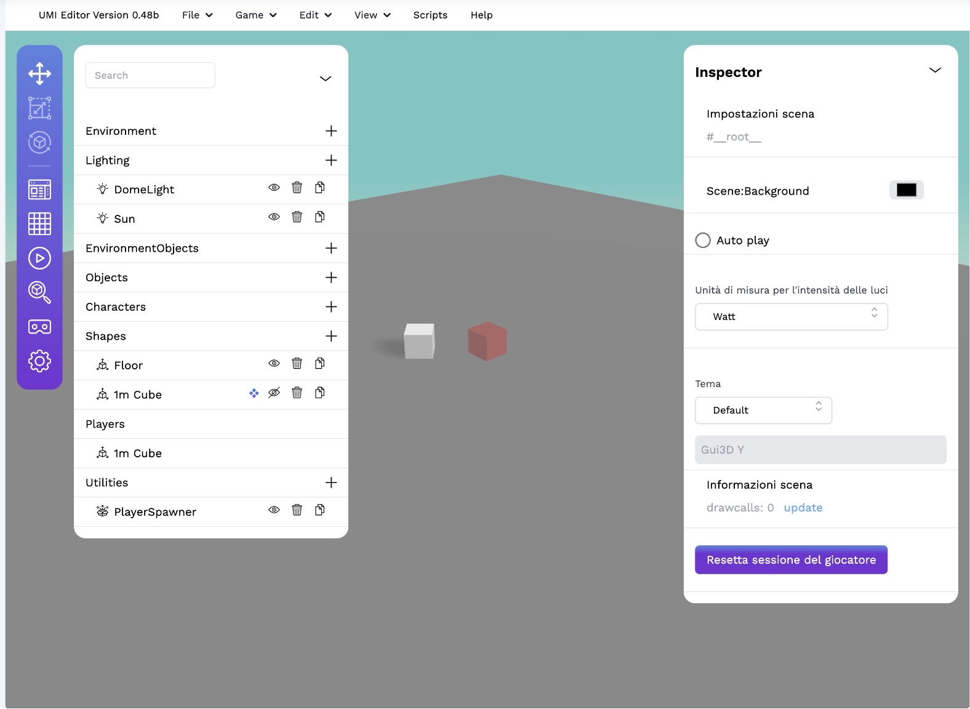
Task: Enable the Auto play radio option
Action: click(x=703, y=240)
